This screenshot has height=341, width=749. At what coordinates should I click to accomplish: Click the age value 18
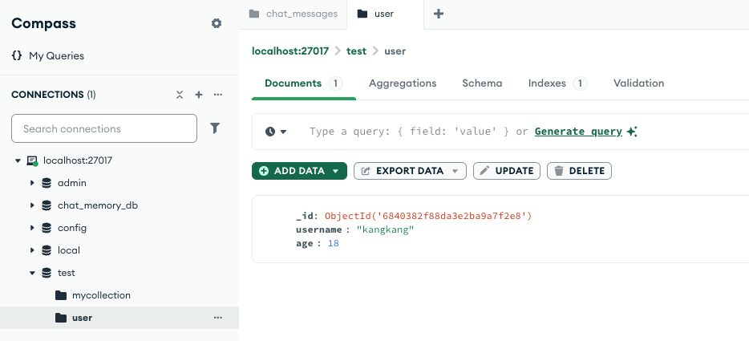click(334, 243)
